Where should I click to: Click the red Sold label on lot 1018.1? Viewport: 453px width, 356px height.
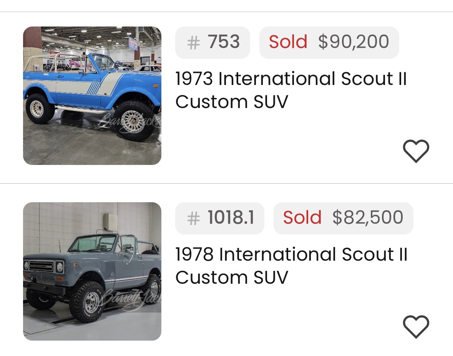click(x=302, y=218)
